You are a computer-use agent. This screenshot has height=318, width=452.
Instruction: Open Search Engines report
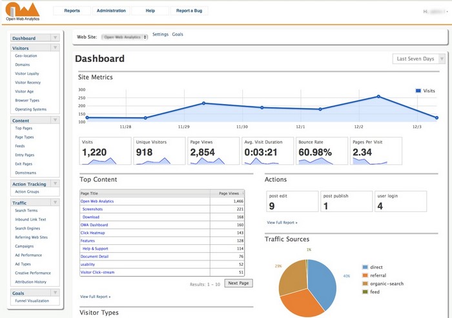[28, 229]
